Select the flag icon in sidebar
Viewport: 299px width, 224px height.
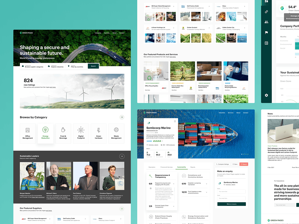266,33
